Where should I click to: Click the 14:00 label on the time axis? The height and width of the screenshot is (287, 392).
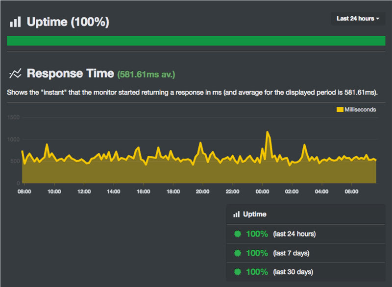114,191
